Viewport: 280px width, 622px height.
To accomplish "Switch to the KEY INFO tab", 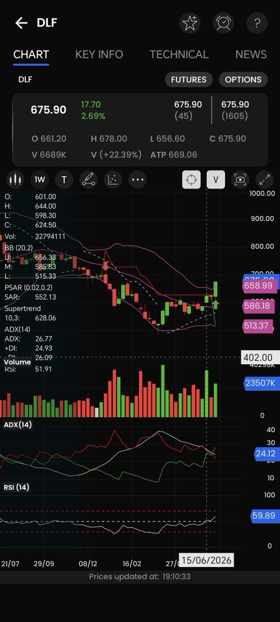I will click(99, 54).
